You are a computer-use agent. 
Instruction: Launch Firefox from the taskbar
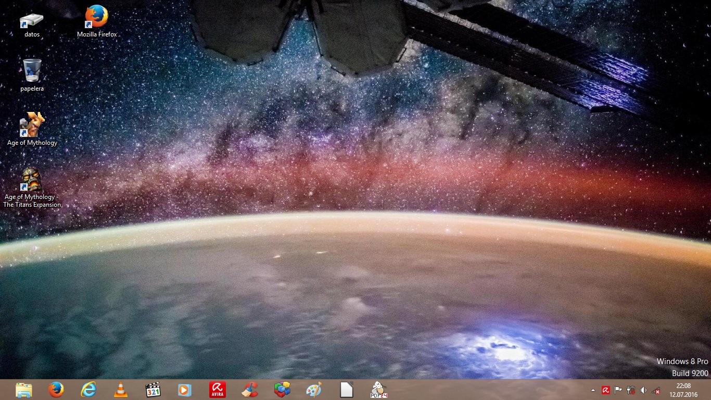pyautogui.click(x=56, y=390)
